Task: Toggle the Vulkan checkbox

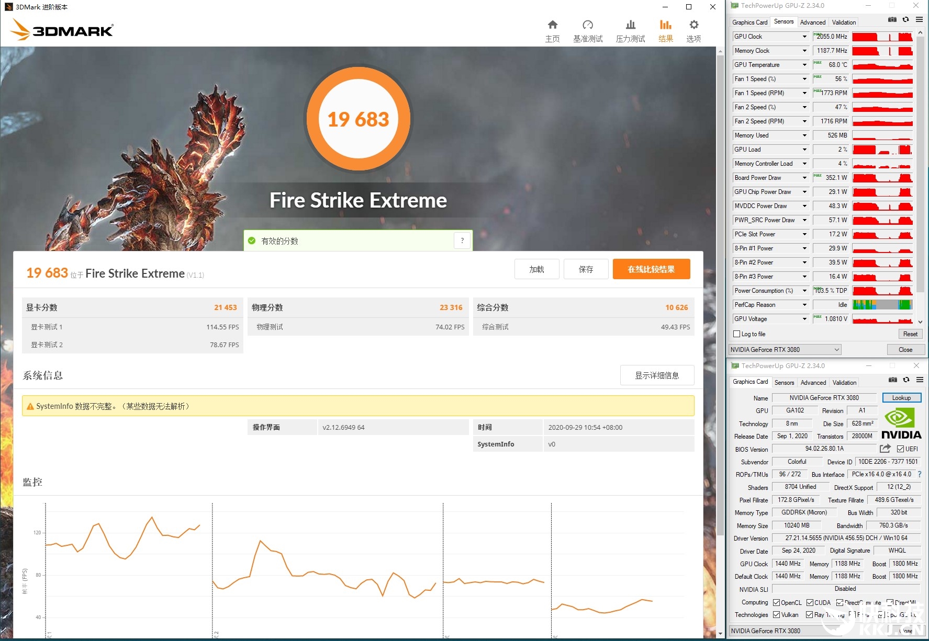Action: pos(777,615)
